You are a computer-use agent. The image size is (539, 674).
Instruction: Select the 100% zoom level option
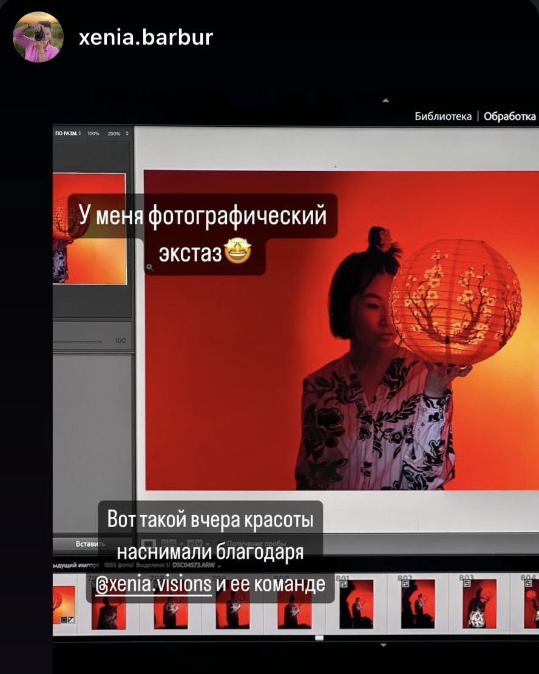pos(93,133)
